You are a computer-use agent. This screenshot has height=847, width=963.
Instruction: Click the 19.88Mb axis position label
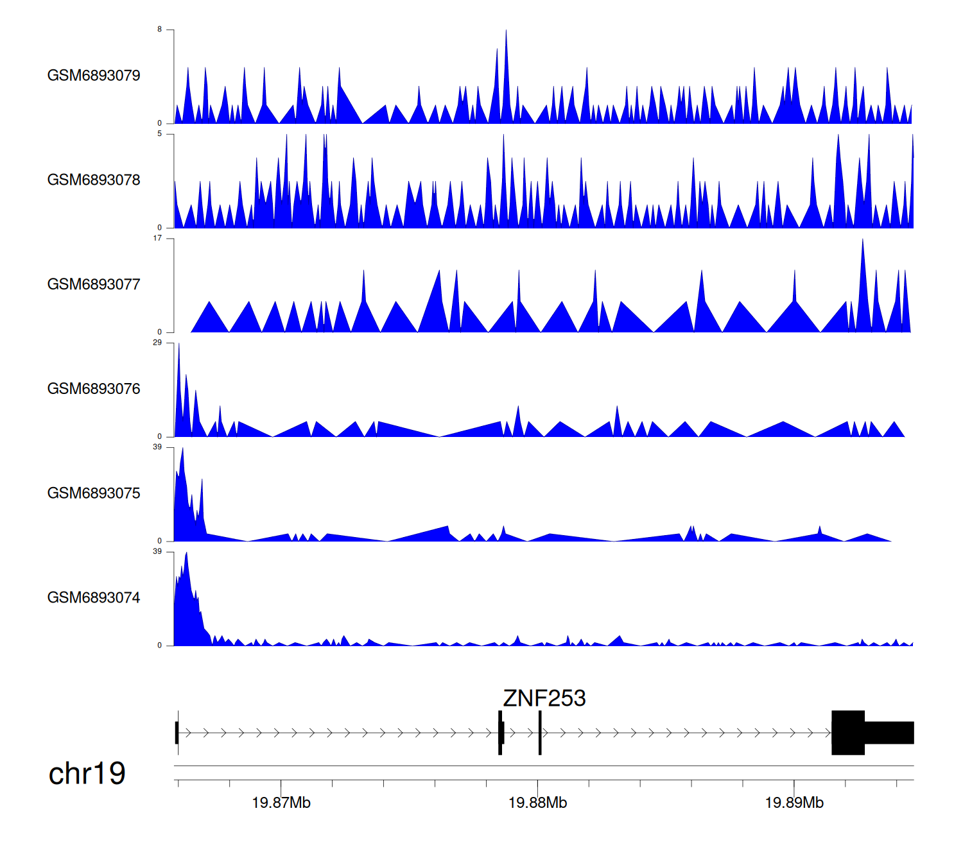point(537,803)
